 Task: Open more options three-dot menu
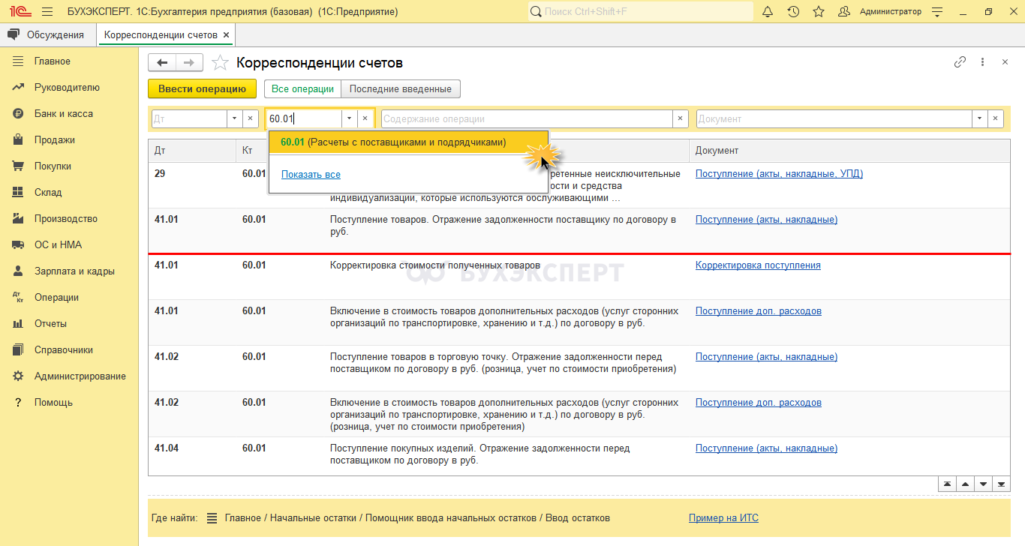point(982,62)
